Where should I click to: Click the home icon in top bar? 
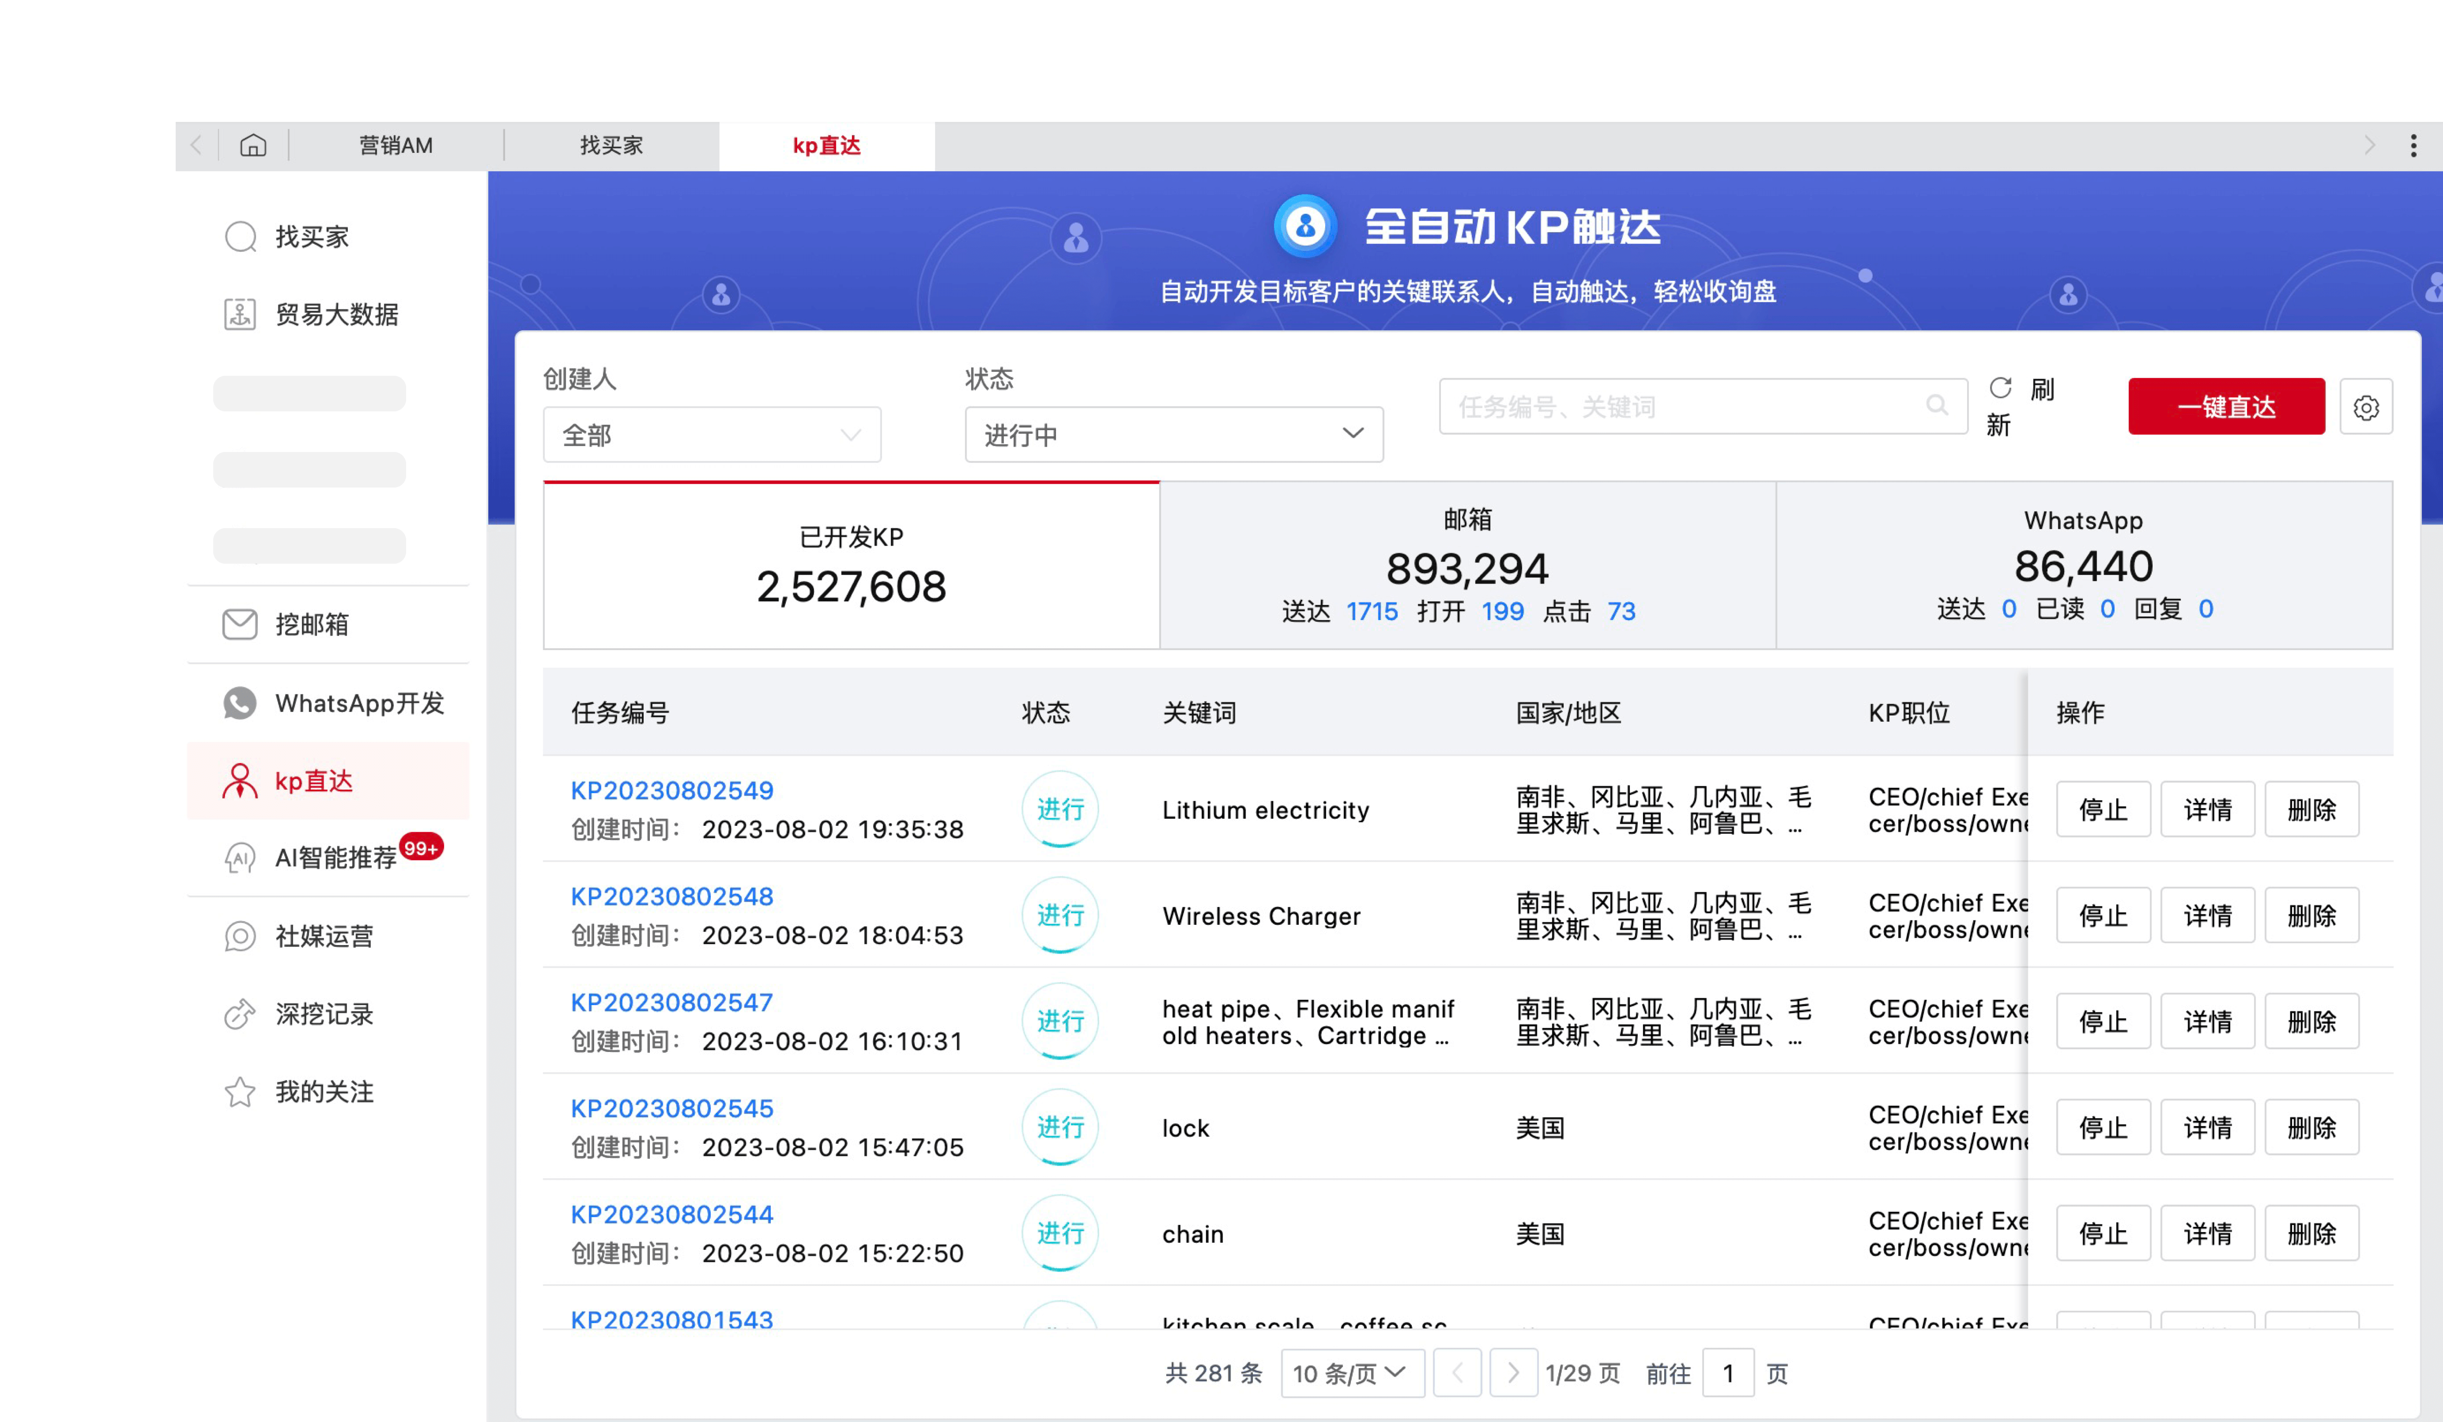(x=254, y=145)
